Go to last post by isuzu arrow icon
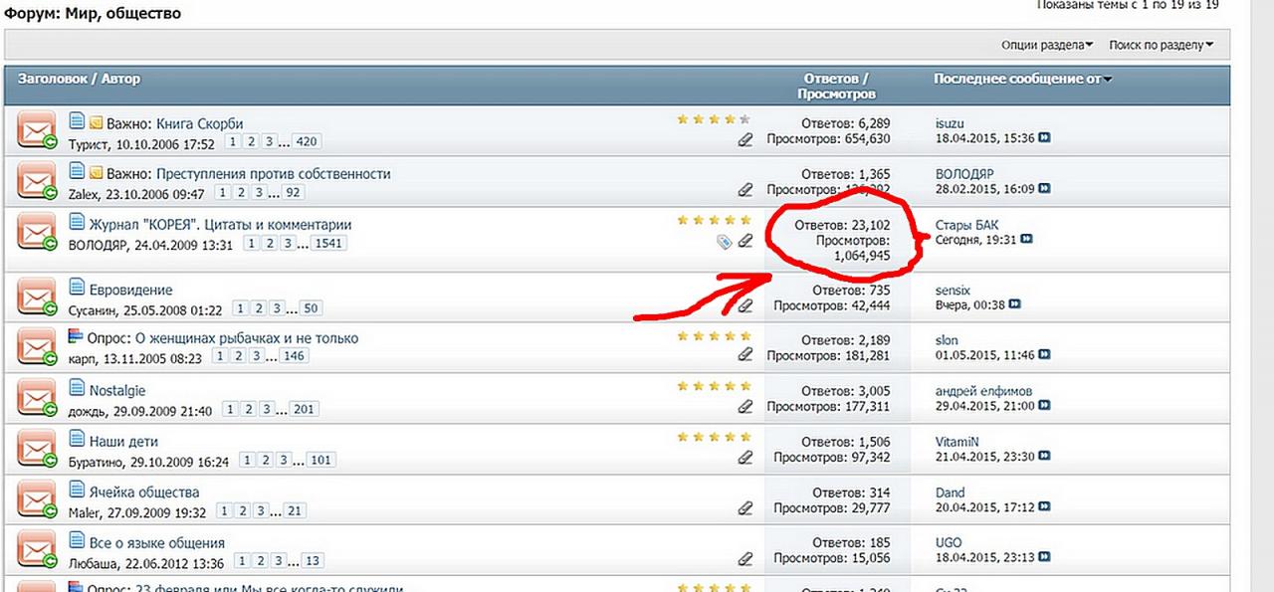This screenshot has height=592, width=1274. point(1044,138)
